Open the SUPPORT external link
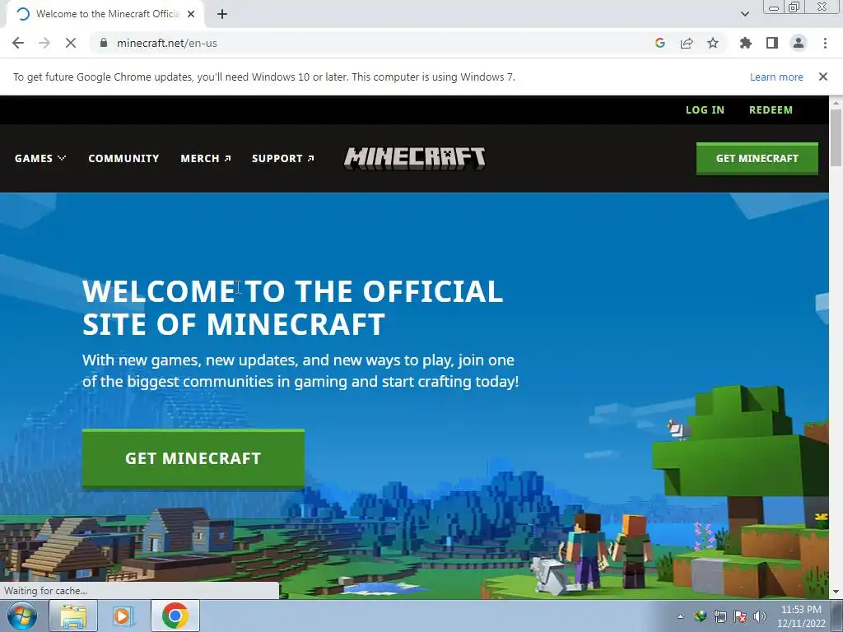 click(x=283, y=159)
